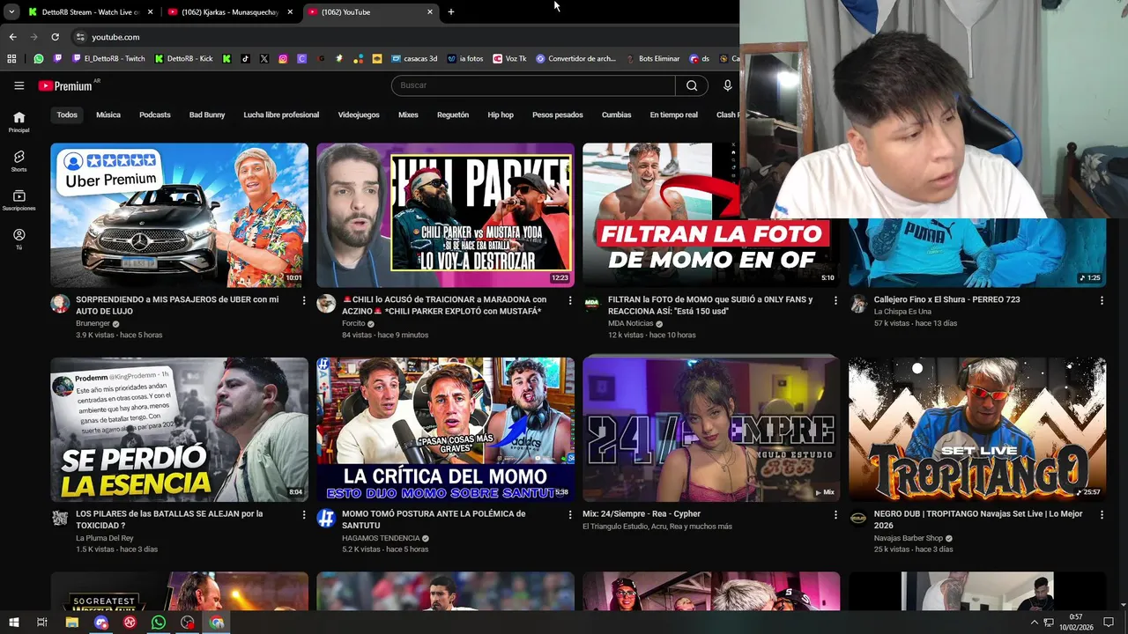Select the Videojuegos filter chip
This screenshot has width=1128, height=634.
(359, 114)
